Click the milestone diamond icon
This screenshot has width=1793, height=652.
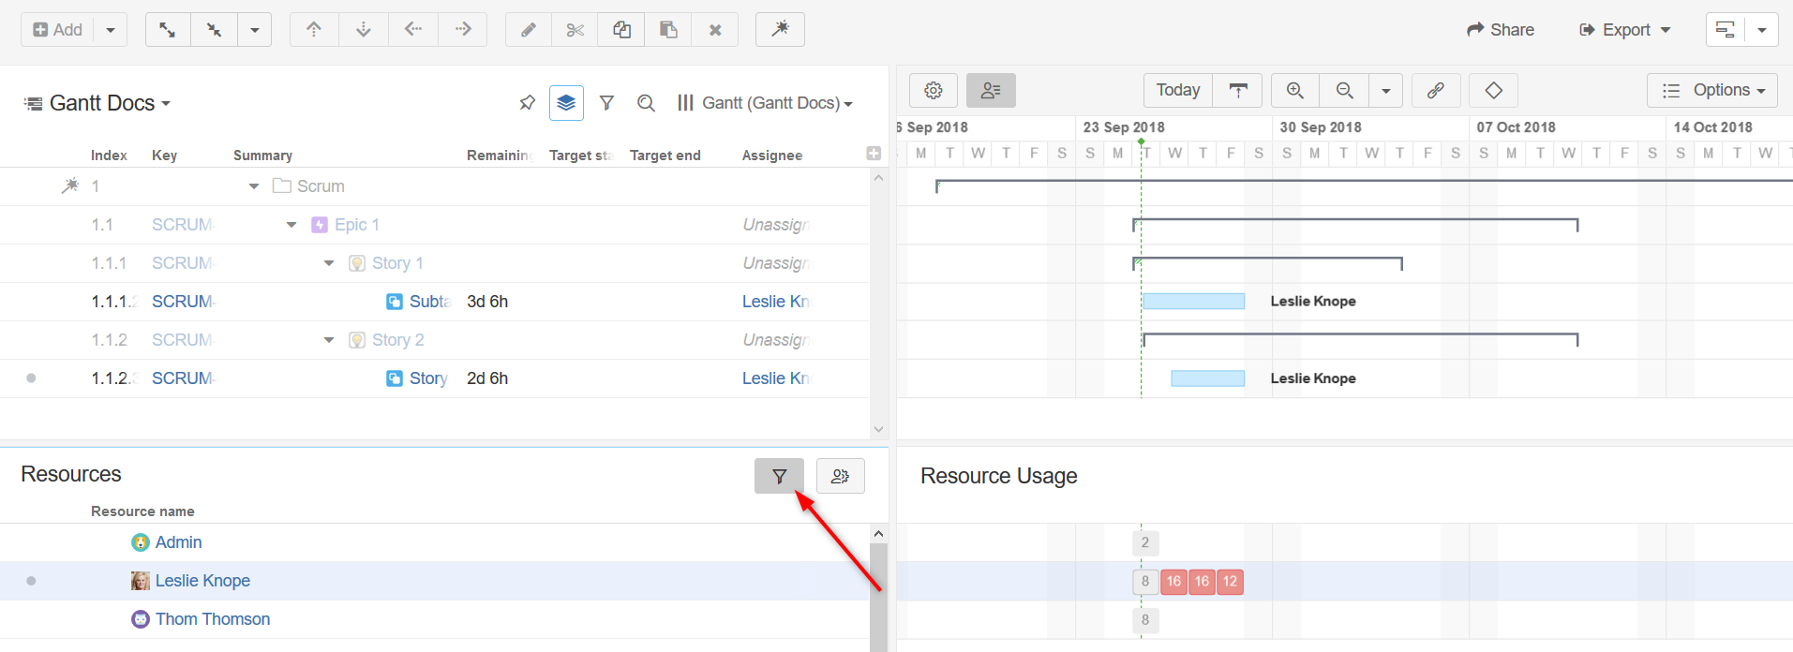point(1493,90)
